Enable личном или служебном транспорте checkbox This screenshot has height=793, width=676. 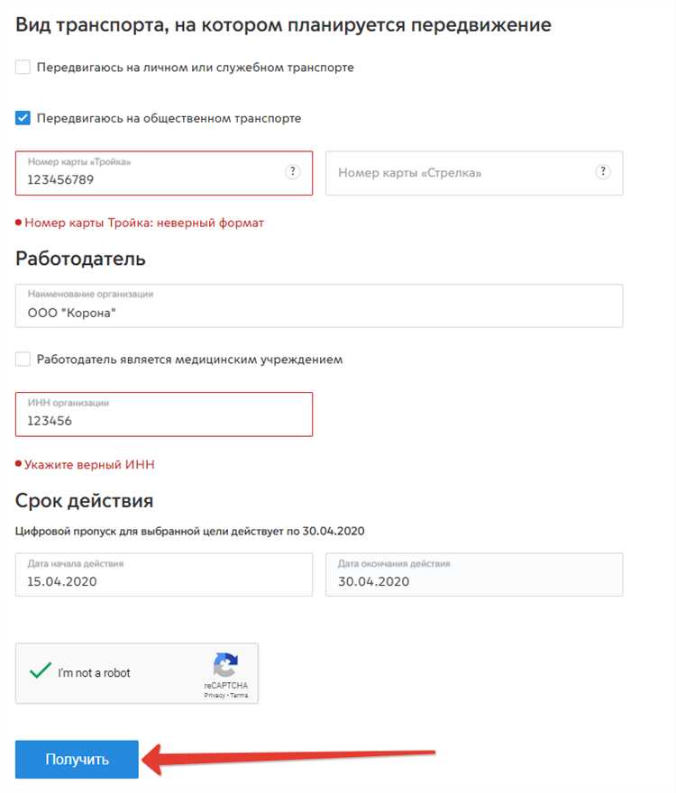22,67
